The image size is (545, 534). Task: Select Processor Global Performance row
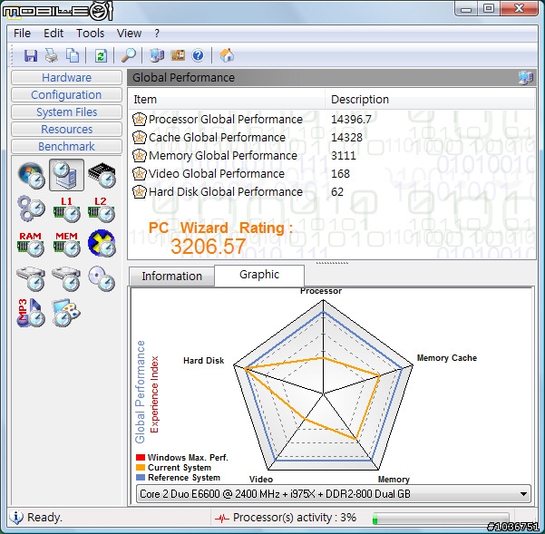click(332, 119)
